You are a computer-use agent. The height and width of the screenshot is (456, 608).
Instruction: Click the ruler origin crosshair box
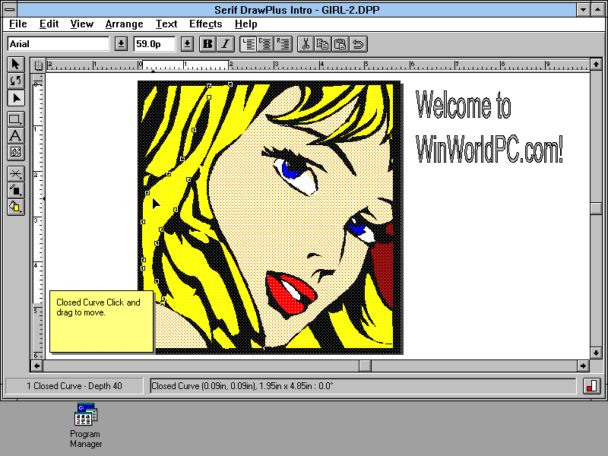pyautogui.click(x=38, y=65)
